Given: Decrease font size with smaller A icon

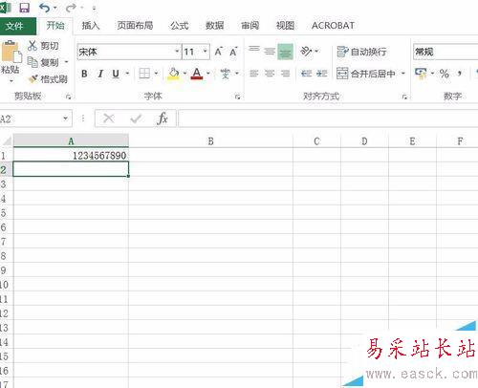Looking at the screenshot, I should point(233,52).
